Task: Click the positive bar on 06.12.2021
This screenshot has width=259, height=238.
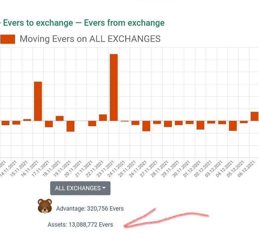Action: click(254, 116)
